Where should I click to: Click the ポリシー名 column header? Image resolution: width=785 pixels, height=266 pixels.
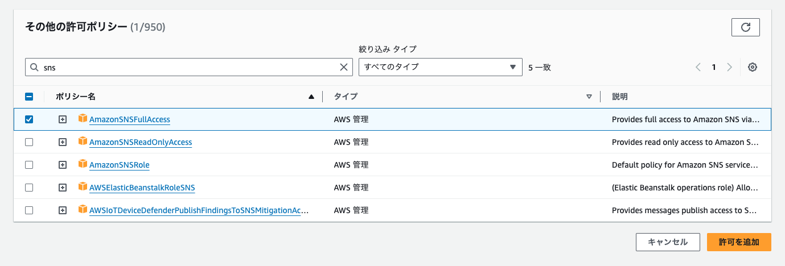pyautogui.click(x=76, y=97)
